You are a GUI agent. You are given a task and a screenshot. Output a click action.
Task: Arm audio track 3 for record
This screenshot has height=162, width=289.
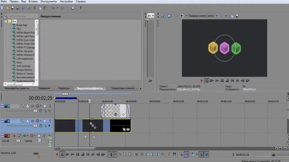pos(14,136)
